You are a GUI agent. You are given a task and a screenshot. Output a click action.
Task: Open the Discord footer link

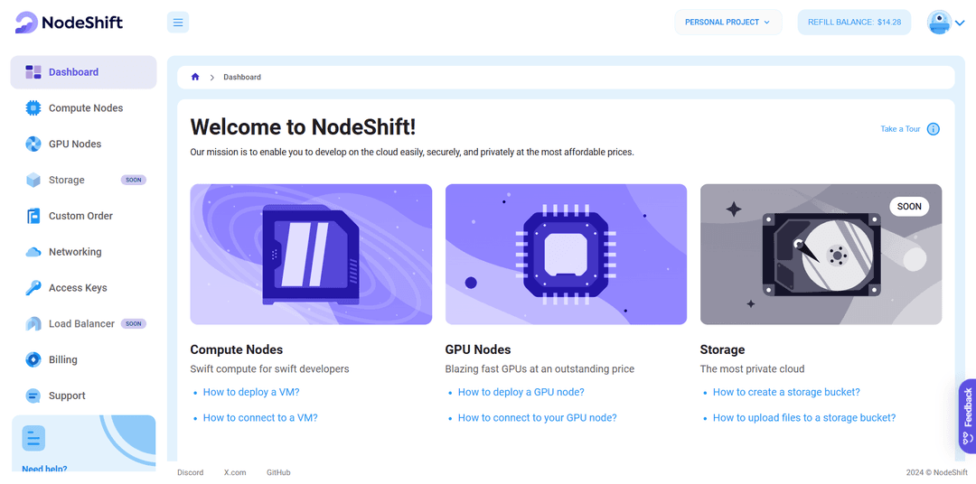pos(191,473)
